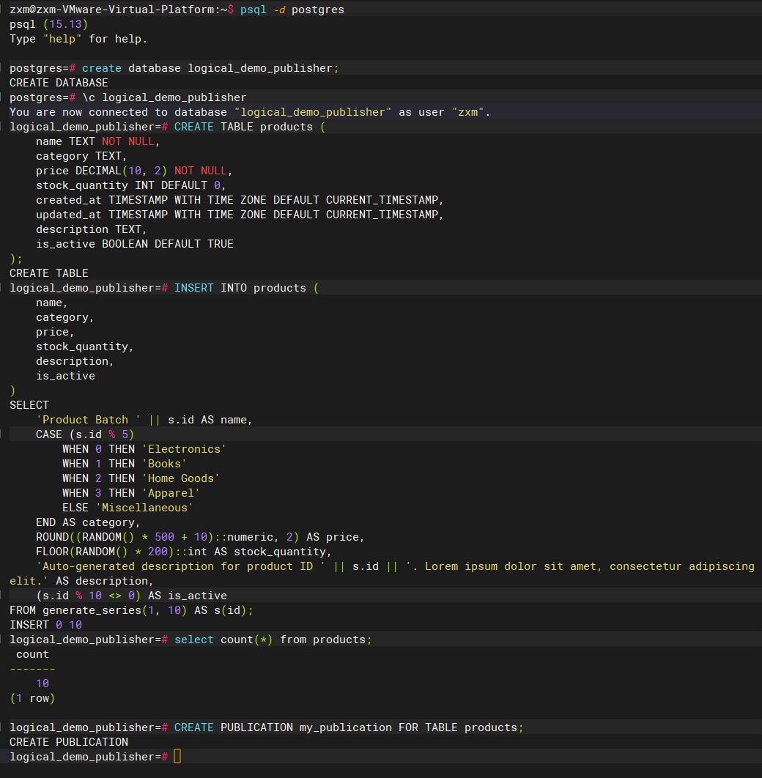Click "WHEN 1 THEN 'Books'" line
762x778 pixels.
point(125,464)
